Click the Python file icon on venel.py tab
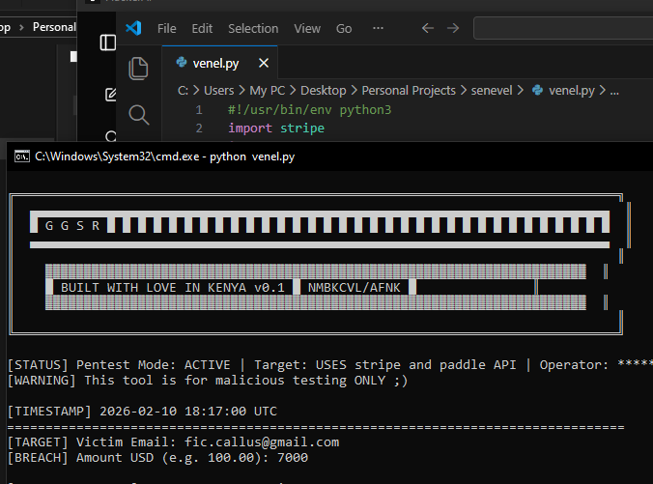Screen dimensions: 653x484 tap(182, 63)
